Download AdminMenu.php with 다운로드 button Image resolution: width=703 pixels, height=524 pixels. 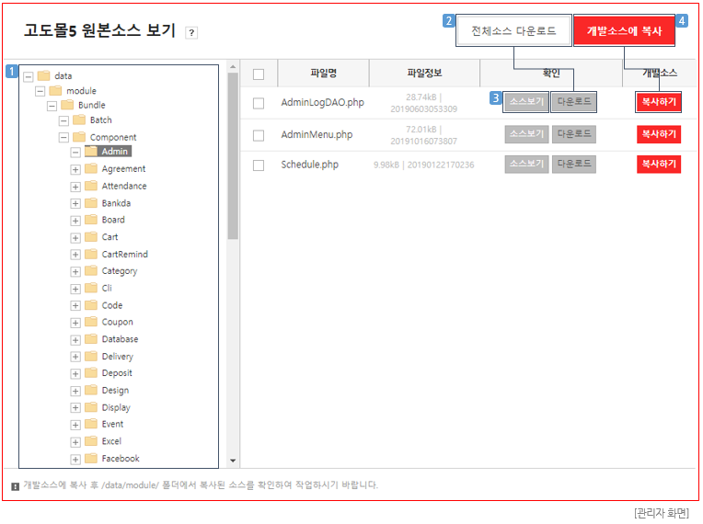point(574,134)
